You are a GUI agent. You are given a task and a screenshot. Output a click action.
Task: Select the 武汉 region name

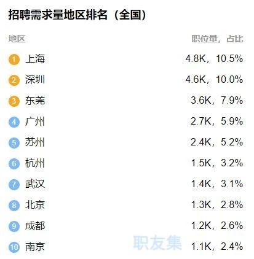35,184
